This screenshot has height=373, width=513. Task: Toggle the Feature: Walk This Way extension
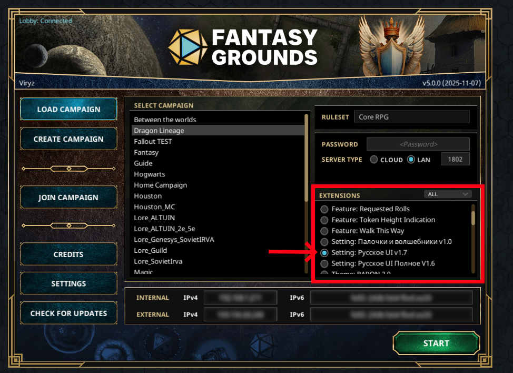[x=324, y=231]
